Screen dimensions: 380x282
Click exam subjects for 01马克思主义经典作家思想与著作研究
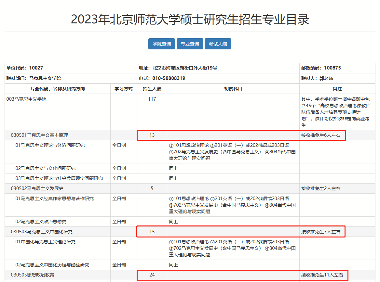tap(232, 205)
